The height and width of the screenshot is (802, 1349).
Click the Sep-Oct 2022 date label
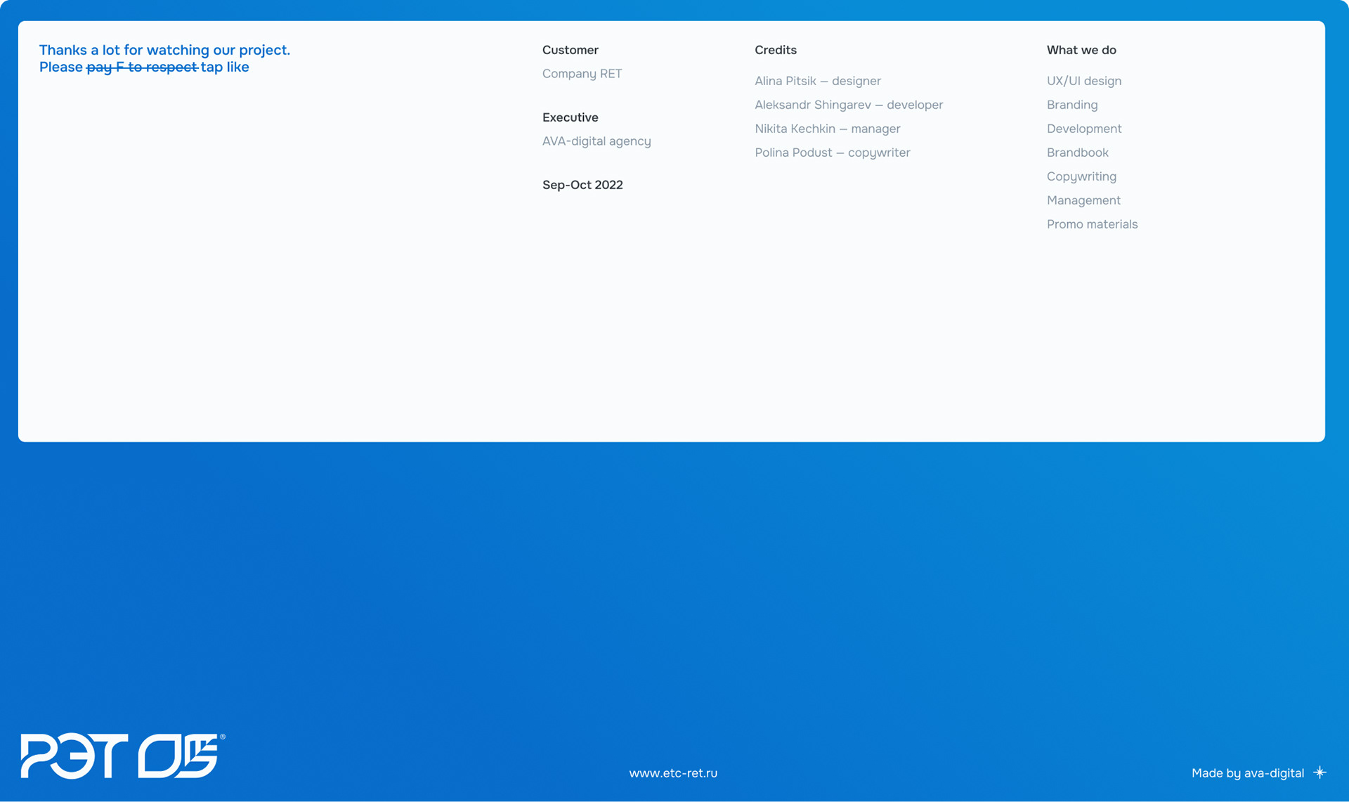pyautogui.click(x=582, y=185)
